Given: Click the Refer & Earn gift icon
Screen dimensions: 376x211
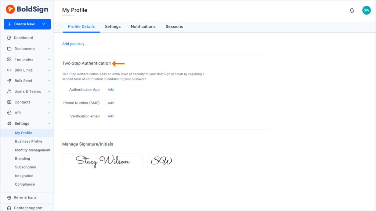Looking at the screenshot, I should (9, 197).
